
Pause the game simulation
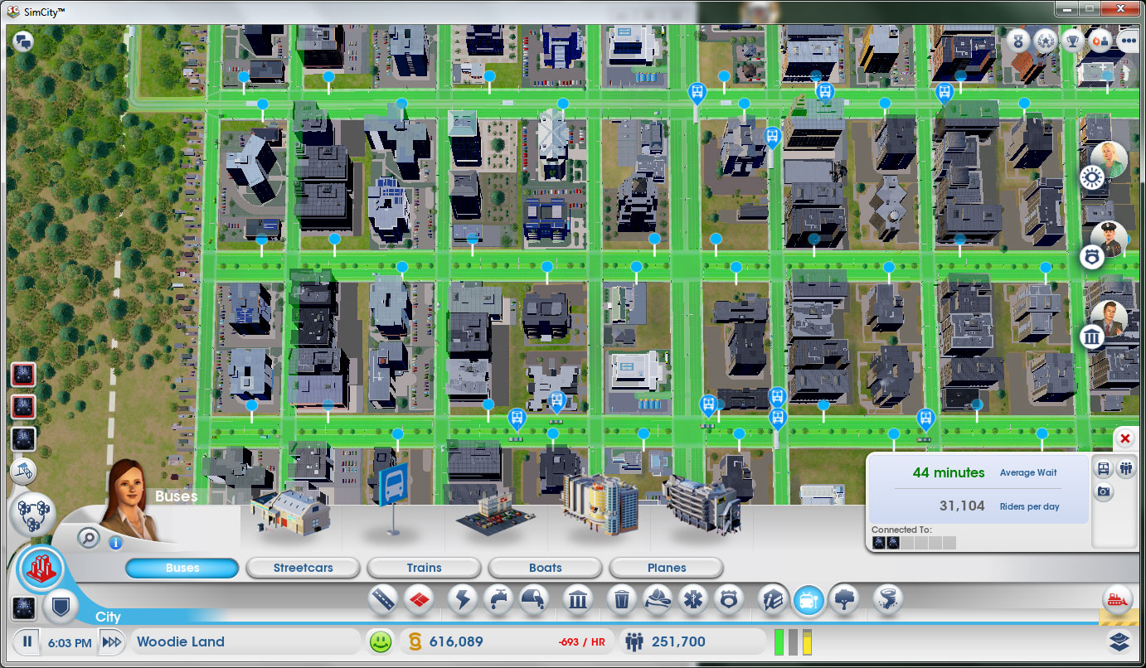[27, 641]
